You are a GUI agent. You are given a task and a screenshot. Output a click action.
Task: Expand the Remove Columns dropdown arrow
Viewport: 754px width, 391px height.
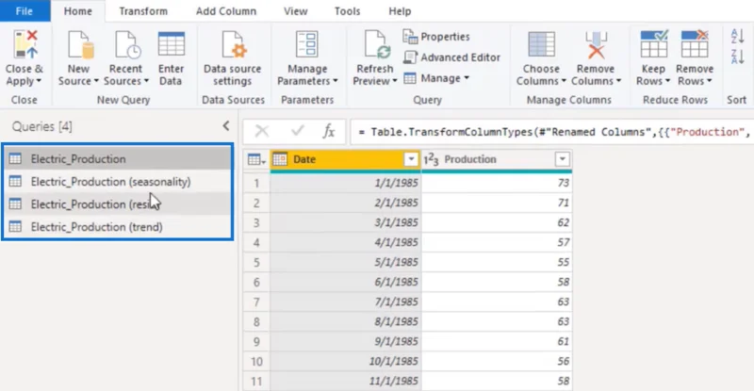coord(618,81)
